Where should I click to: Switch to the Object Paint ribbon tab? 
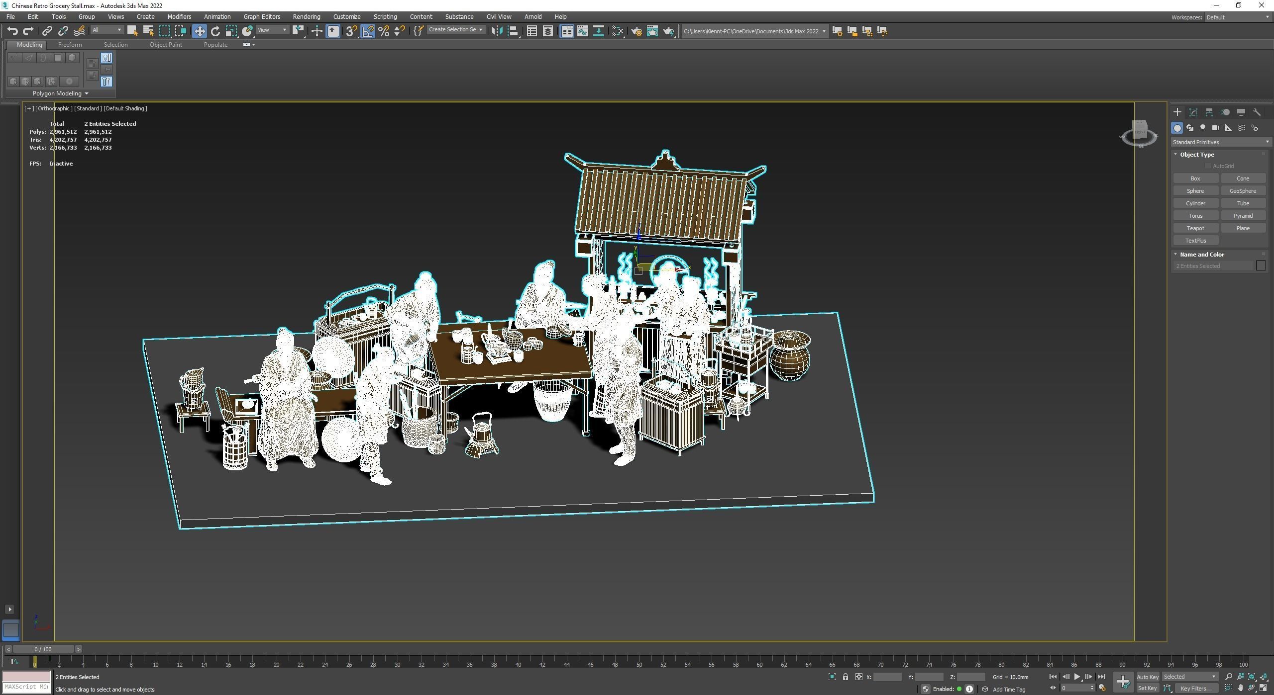(166, 45)
